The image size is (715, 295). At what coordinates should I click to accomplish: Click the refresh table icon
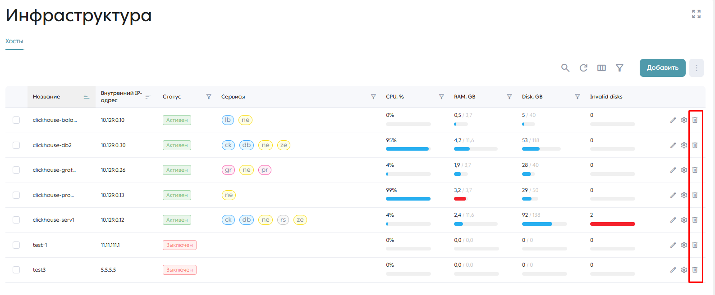coord(583,68)
